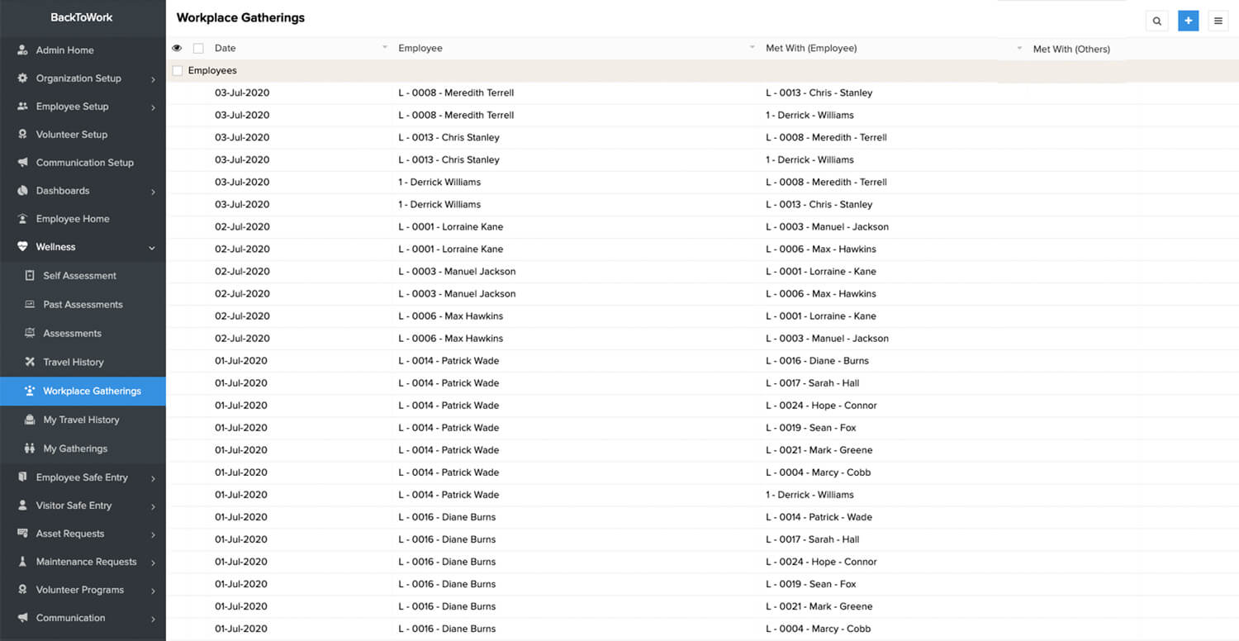Click the Travel History airplane icon
Screen dimensions: 1239x641
30,362
